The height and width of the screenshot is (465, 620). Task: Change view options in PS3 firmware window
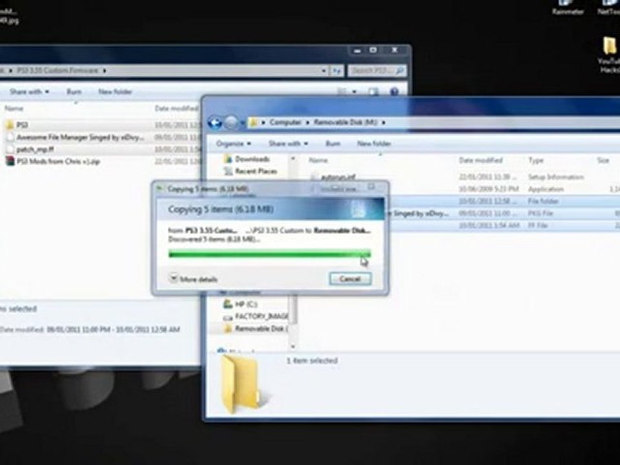[x=342, y=92]
